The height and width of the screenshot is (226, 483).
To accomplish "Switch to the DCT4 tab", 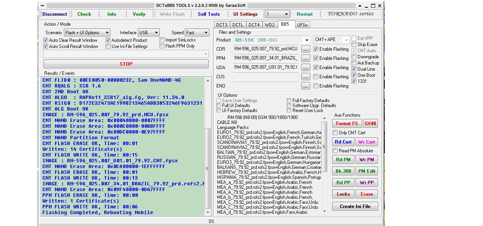I will tap(254, 25).
